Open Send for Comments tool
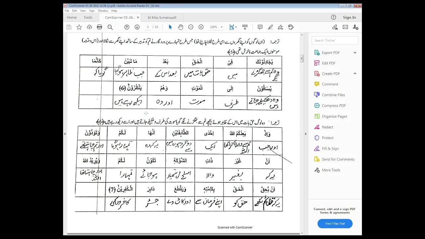The width and height of the screenshot is (425, 239). click(x=338, y=159)
